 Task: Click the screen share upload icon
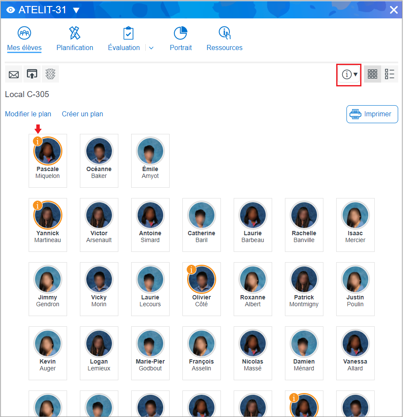32,74
